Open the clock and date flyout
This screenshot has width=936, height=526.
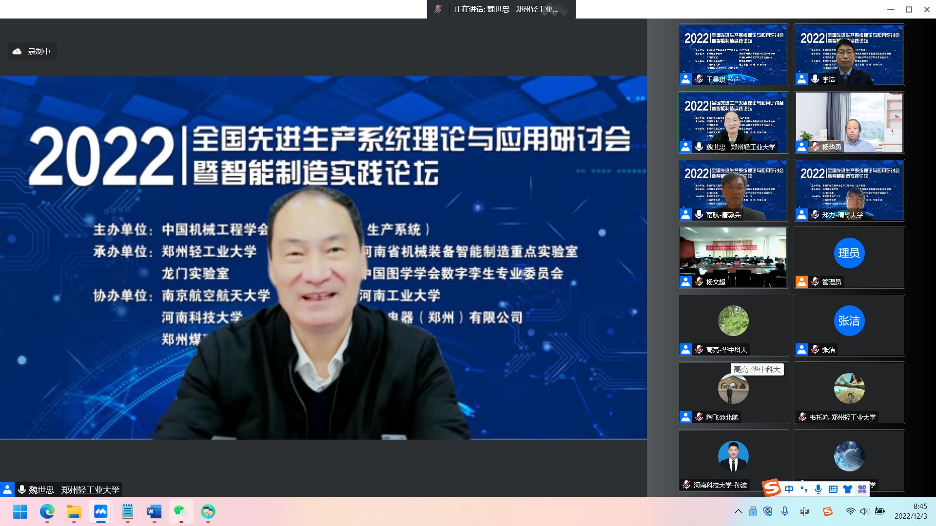[911, 511]
